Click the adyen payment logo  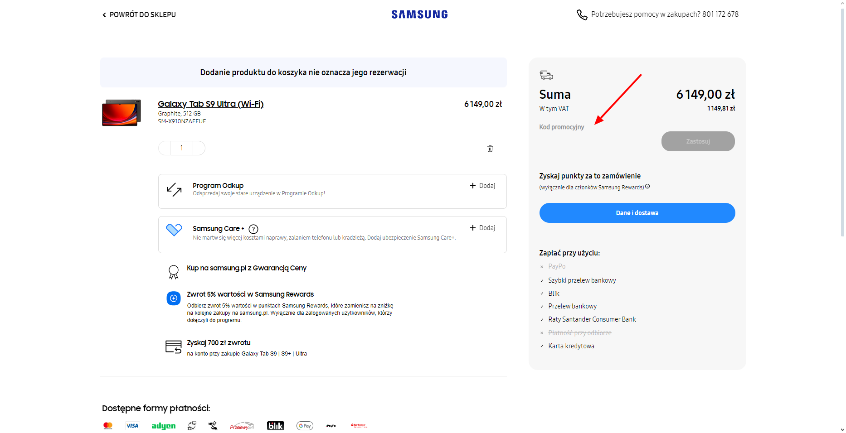pos(163,426)
